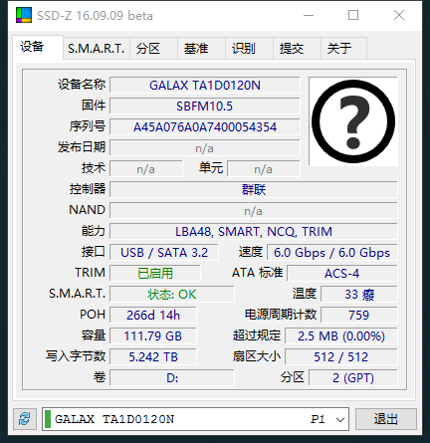Click the unknown device question mark image
Image resolution: width=430 pixels, height=443 pixels.
pos(353,121)
